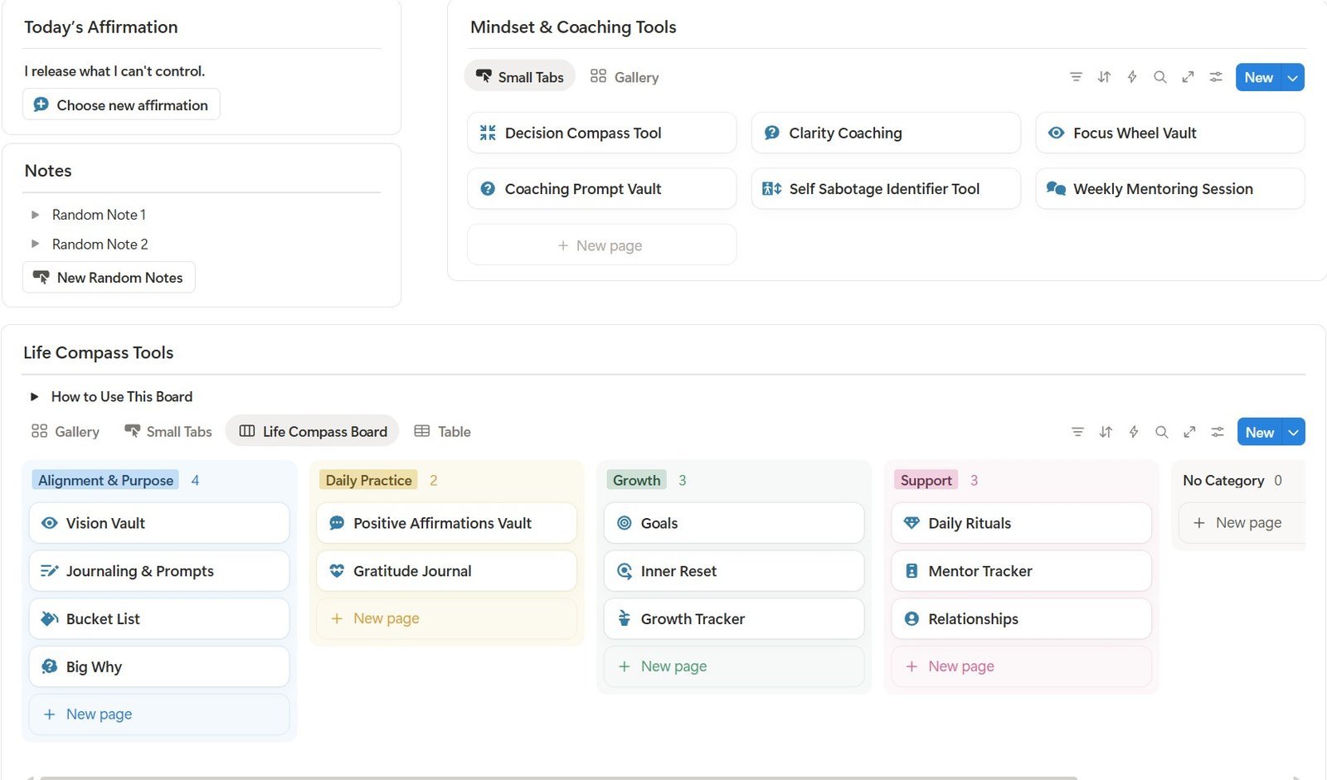Expand the Random Note 1 toggle
Screen dimensions: 1327x780
[x=35, y=215]
